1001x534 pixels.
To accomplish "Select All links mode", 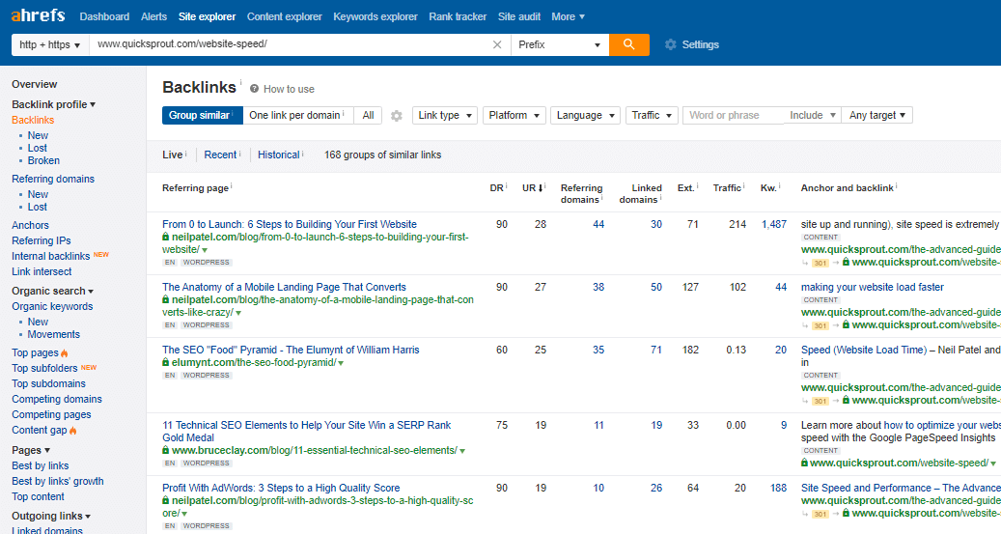I will coord(368,115).
